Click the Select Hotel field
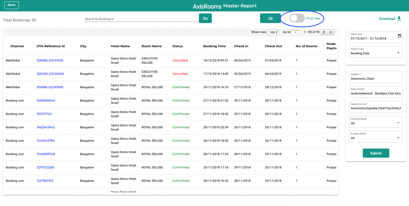Image resolution: width=409 pixels, height=206 pixels. pyautogui.click(x=376, y=92)
